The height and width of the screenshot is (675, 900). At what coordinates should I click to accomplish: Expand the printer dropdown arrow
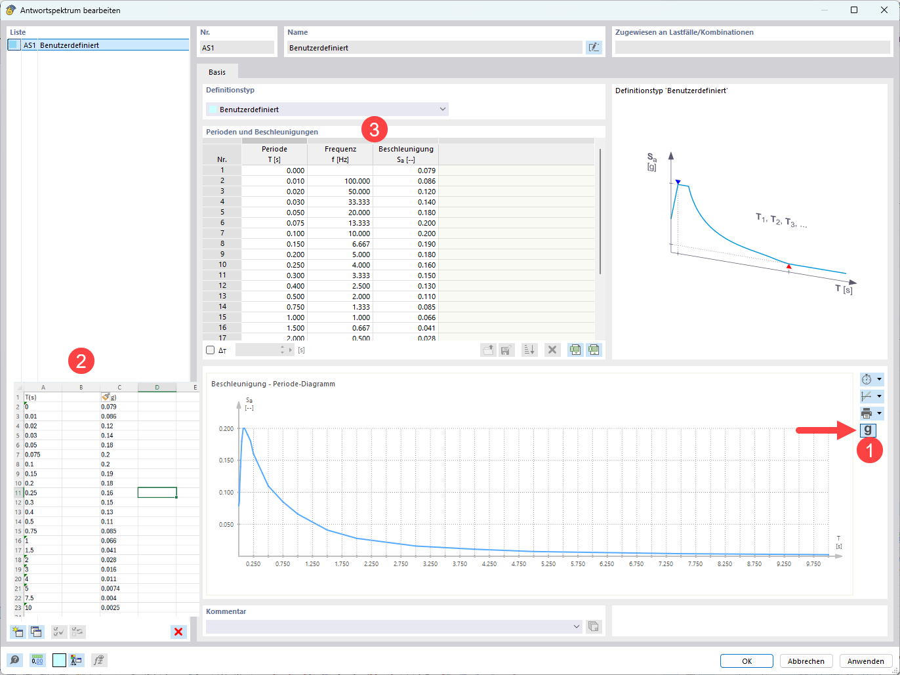coord(879,413)
